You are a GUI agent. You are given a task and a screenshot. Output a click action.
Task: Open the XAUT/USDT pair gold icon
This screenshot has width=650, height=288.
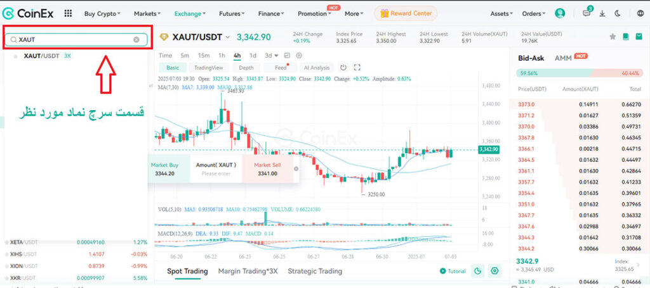(164, 37)
